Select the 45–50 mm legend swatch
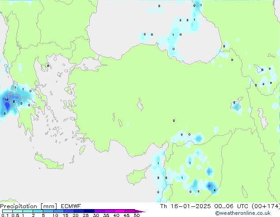 pos(130,211)
